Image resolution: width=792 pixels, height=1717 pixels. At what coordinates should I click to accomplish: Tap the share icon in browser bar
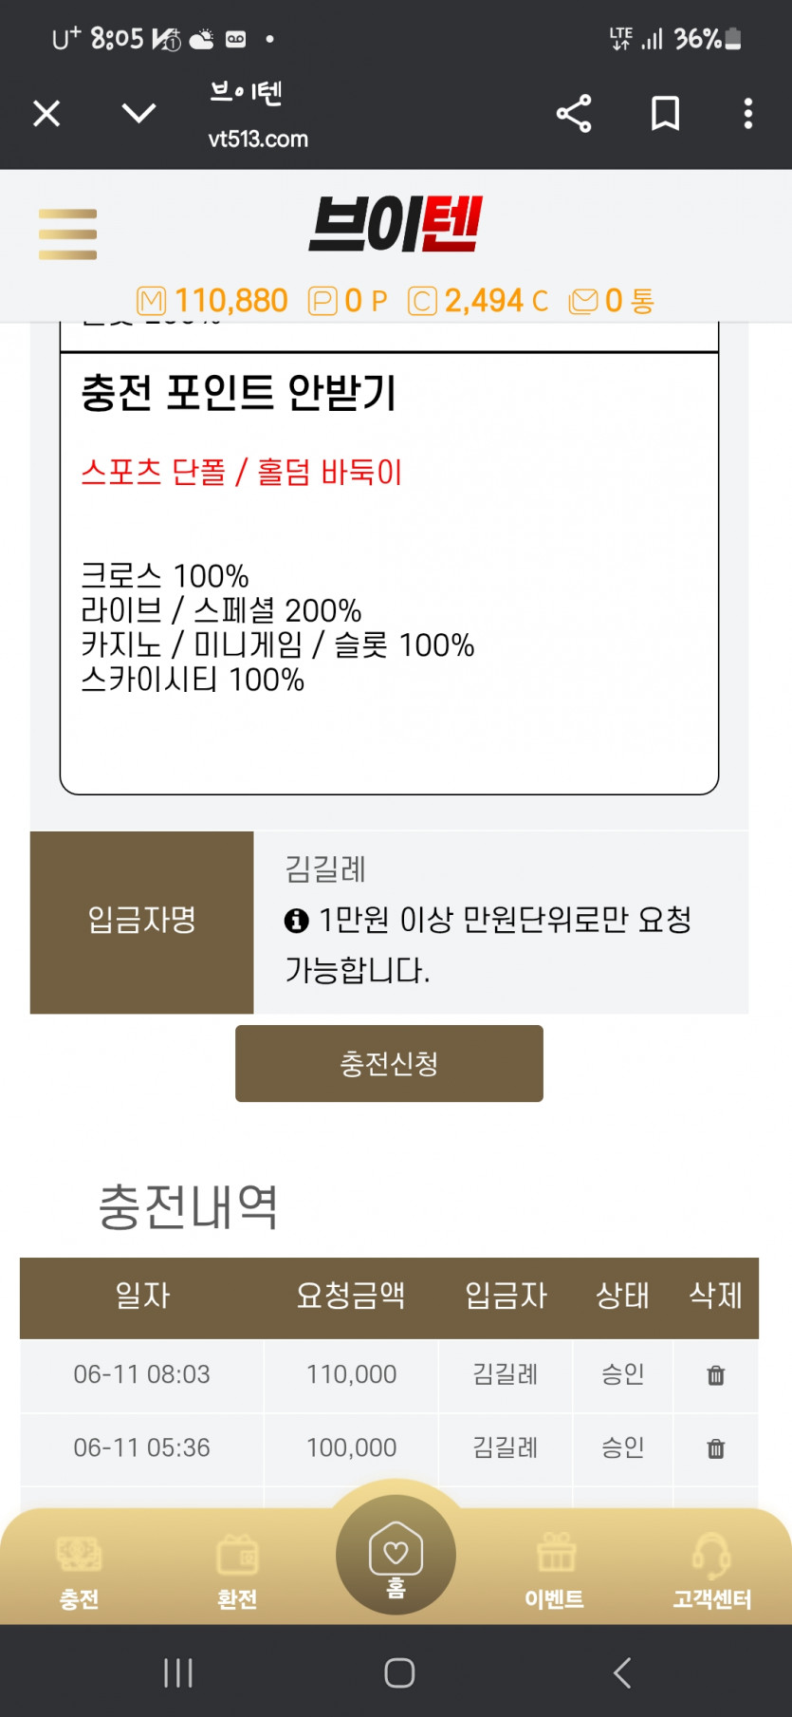tap(574, 114)
